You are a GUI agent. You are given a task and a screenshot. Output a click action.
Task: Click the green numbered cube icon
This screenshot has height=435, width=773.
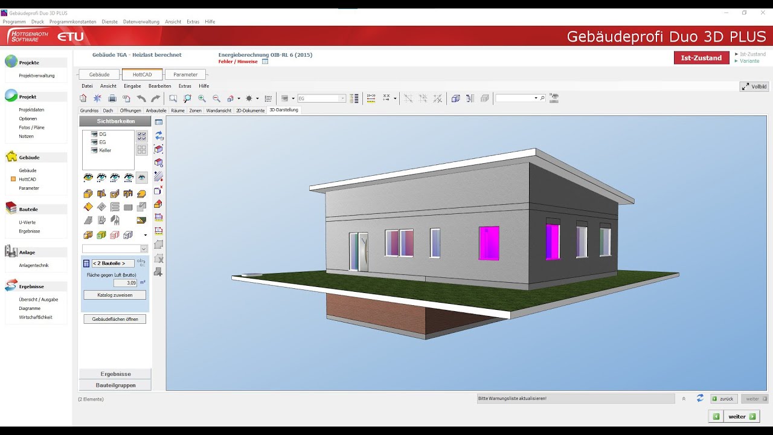click(101, 235)
